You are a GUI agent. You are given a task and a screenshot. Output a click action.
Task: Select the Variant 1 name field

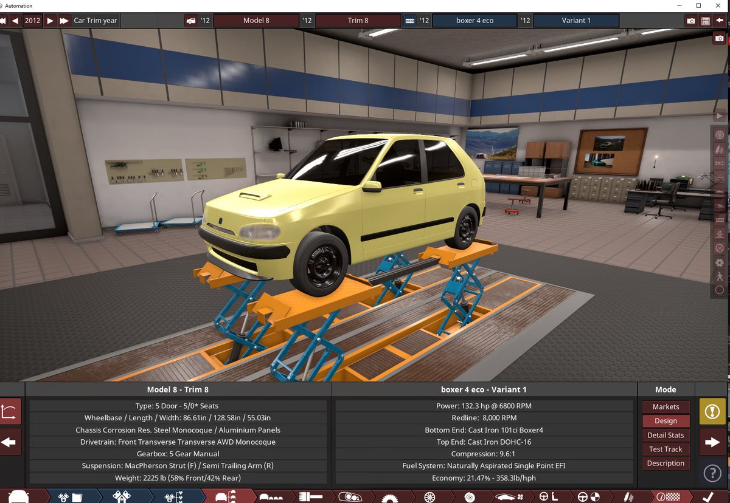(x=576, y=21)
